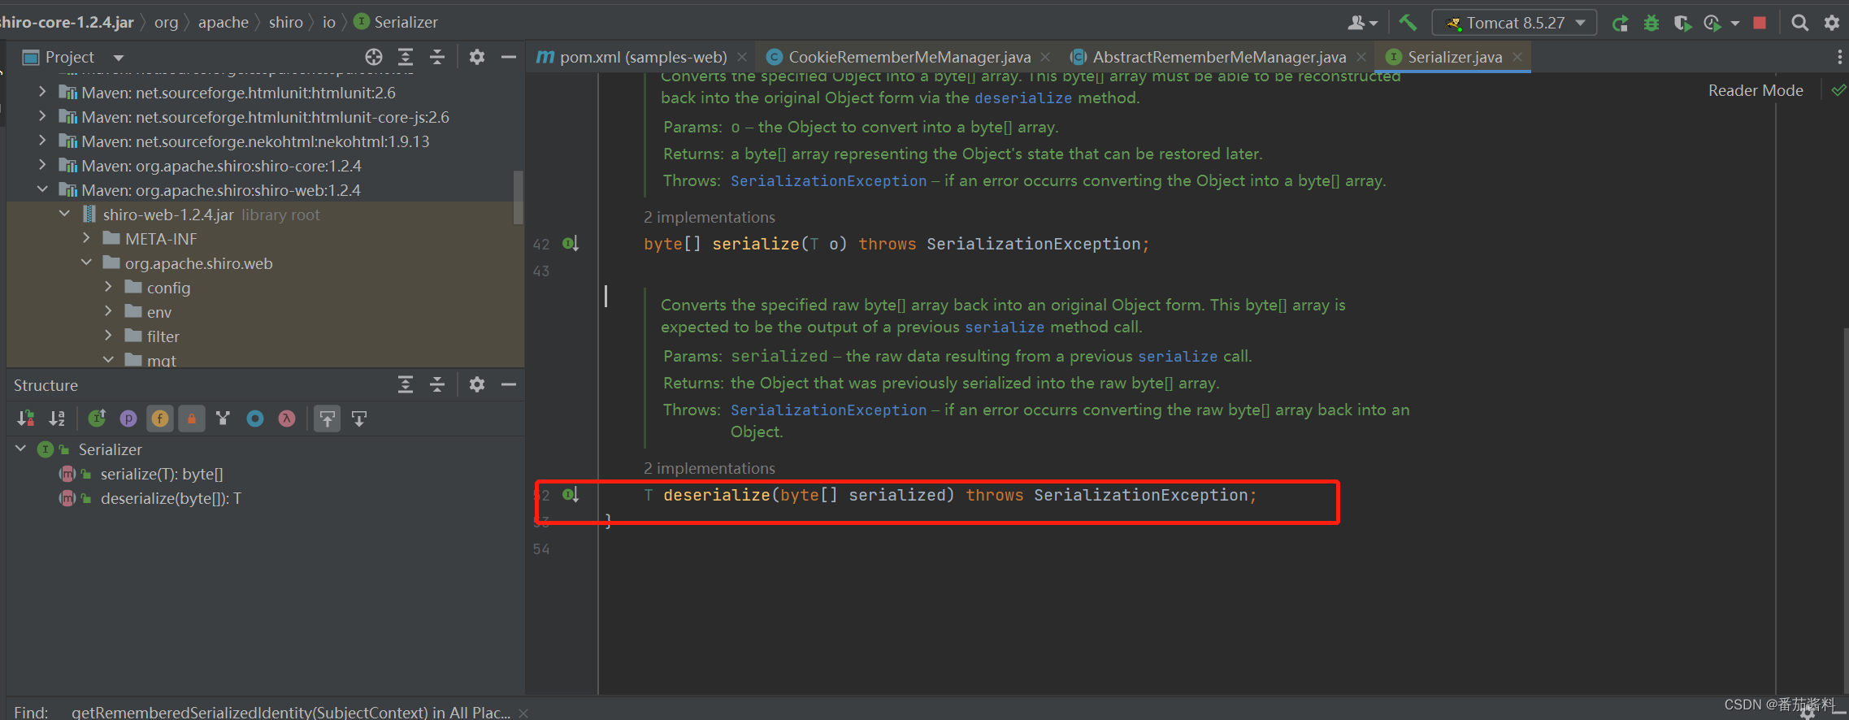The width and height of the screenshot is (1849, 720).
Task: Toggle show properties in Structure
Action: [128, 419]
